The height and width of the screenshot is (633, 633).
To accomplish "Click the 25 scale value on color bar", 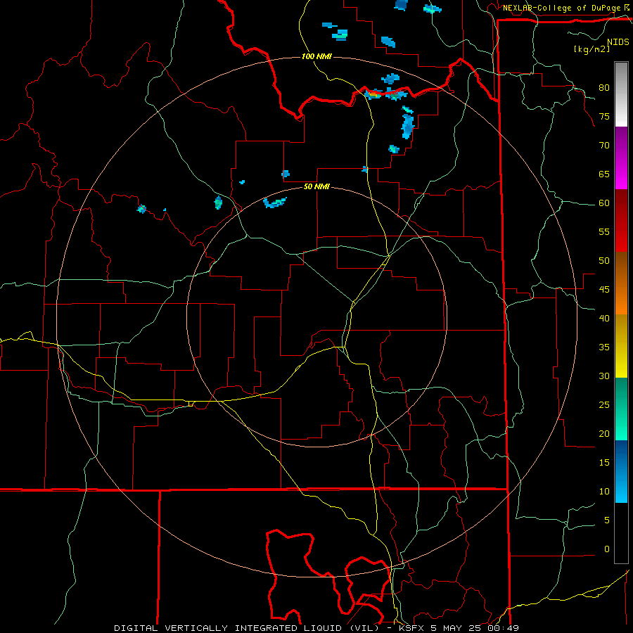I will [x=604, y=404].
